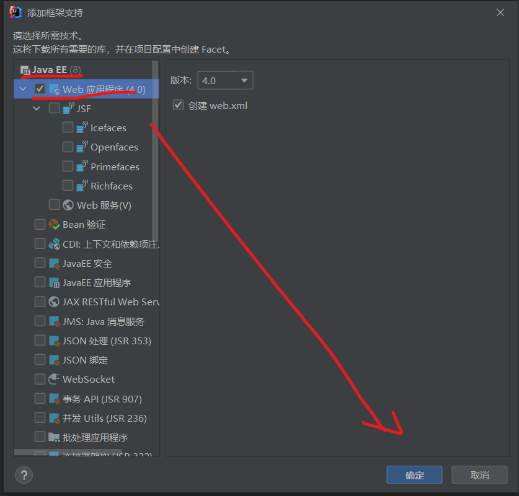This screenshot has height=496, width=519.
Task: Click the Web 服务(V) globe icon
Action: [x=68, y=205]
